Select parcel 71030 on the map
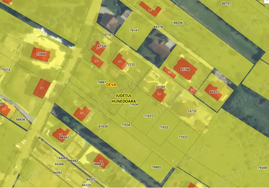 coord(134,105)
